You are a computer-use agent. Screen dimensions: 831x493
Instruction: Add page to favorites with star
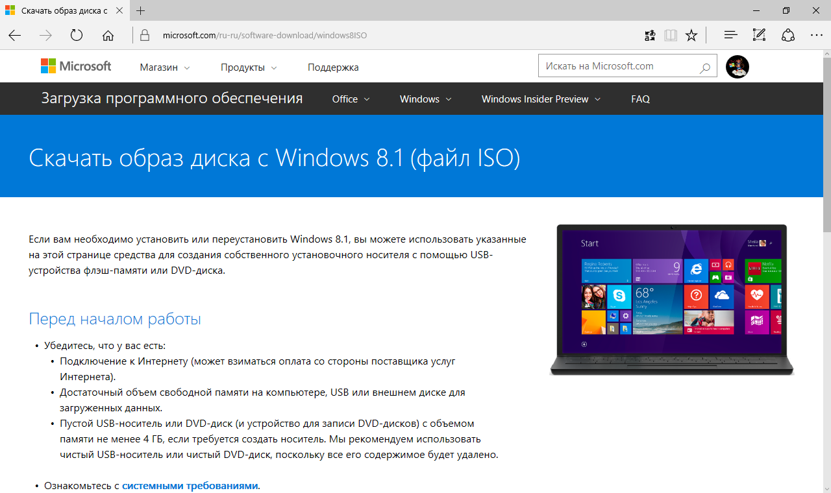691,35
